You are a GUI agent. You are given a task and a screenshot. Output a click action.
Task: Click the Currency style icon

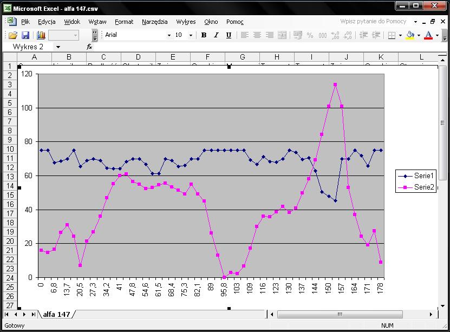click(298, 35)
